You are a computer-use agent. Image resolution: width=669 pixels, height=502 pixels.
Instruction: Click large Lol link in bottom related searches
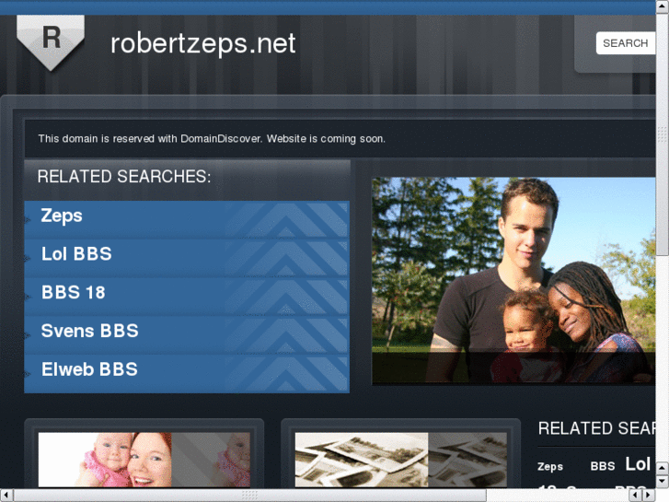point(638,464)
